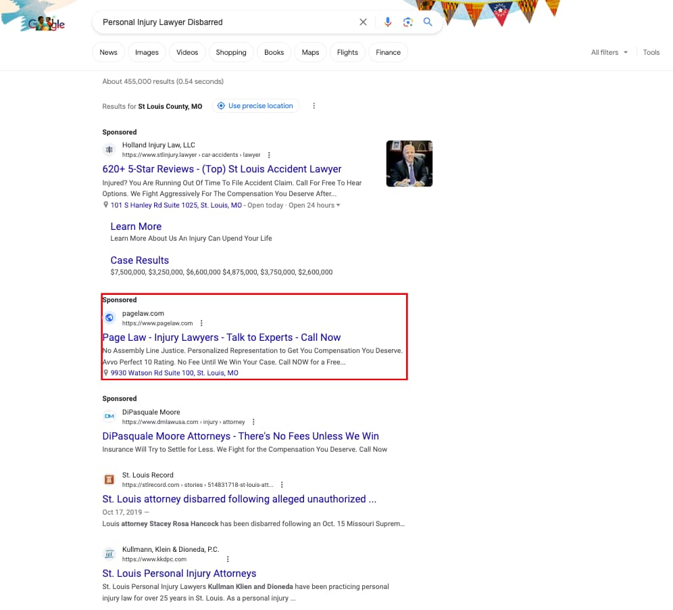Switch to the Finance tab
Image resolution: width=673 pixels, height=610 pixels.
click(388, 52)
